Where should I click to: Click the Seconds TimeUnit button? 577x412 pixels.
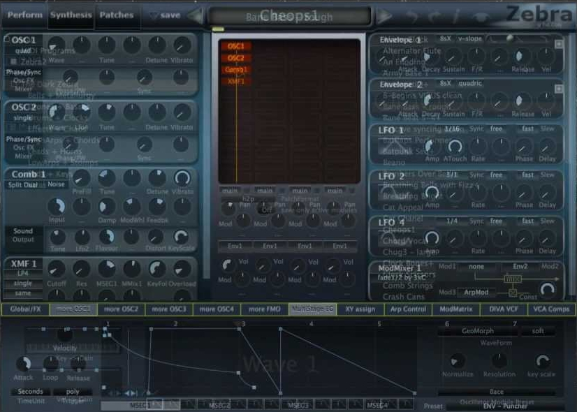coord(30,391)
